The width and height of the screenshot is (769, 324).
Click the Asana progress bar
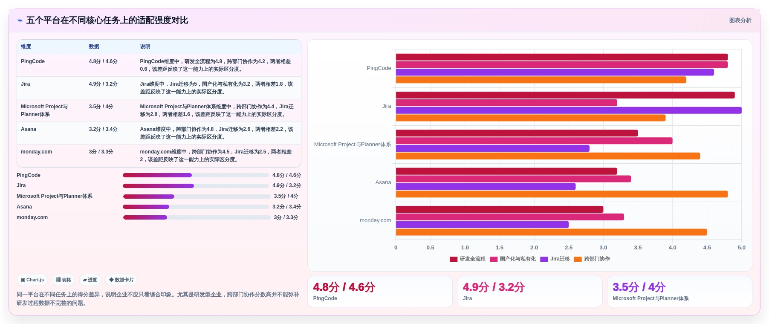point(196,207)
